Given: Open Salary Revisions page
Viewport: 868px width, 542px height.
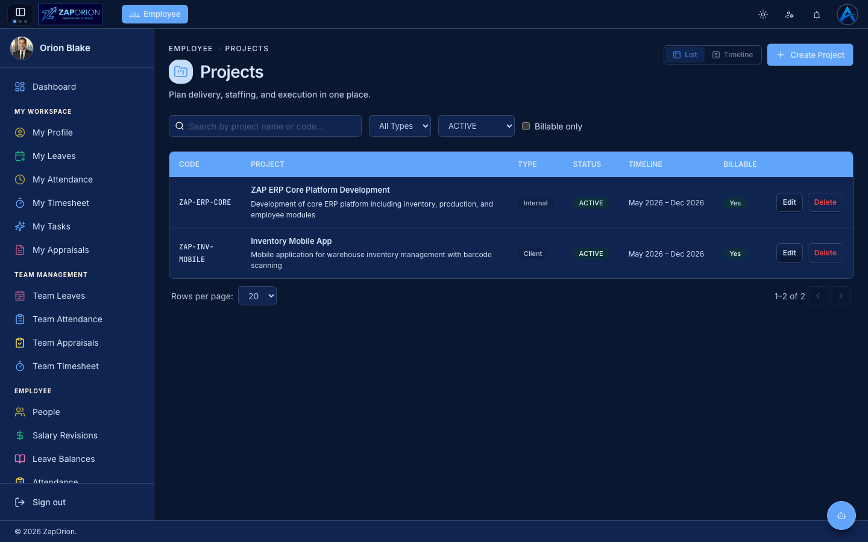Looking at the screenshot, I should (x=77, y=435).
